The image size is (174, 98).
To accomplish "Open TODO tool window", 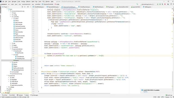I will [12, 95].
